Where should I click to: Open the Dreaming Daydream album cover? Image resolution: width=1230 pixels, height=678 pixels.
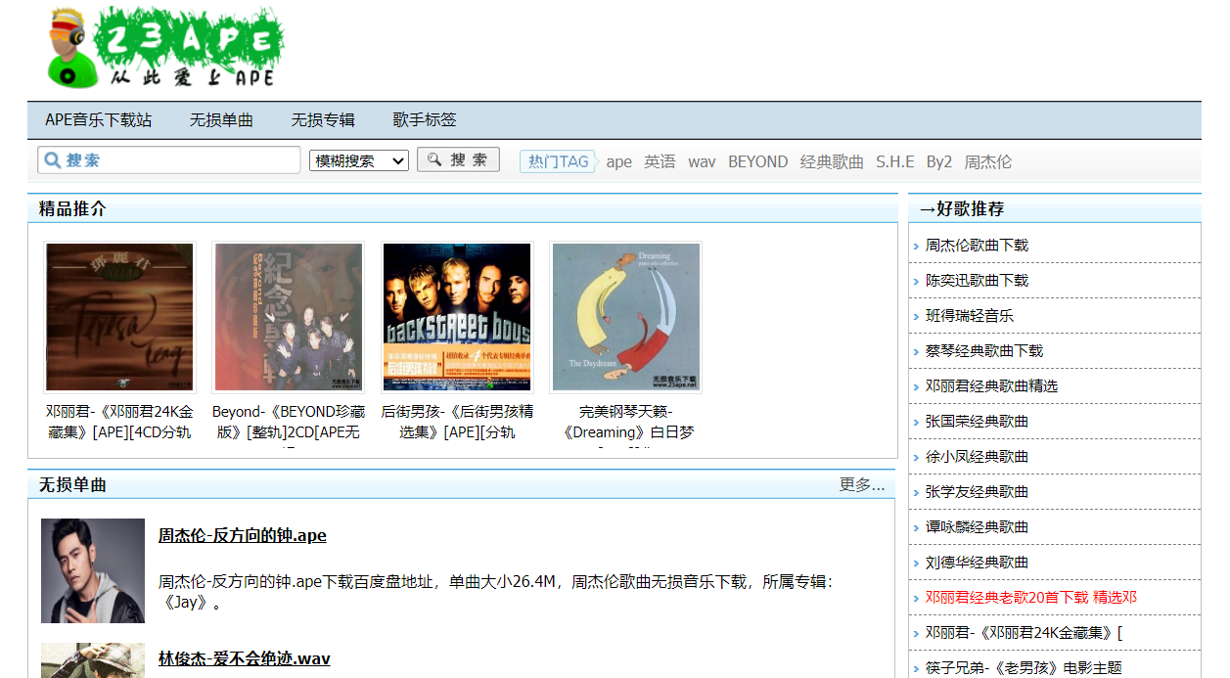pos(625,318)
